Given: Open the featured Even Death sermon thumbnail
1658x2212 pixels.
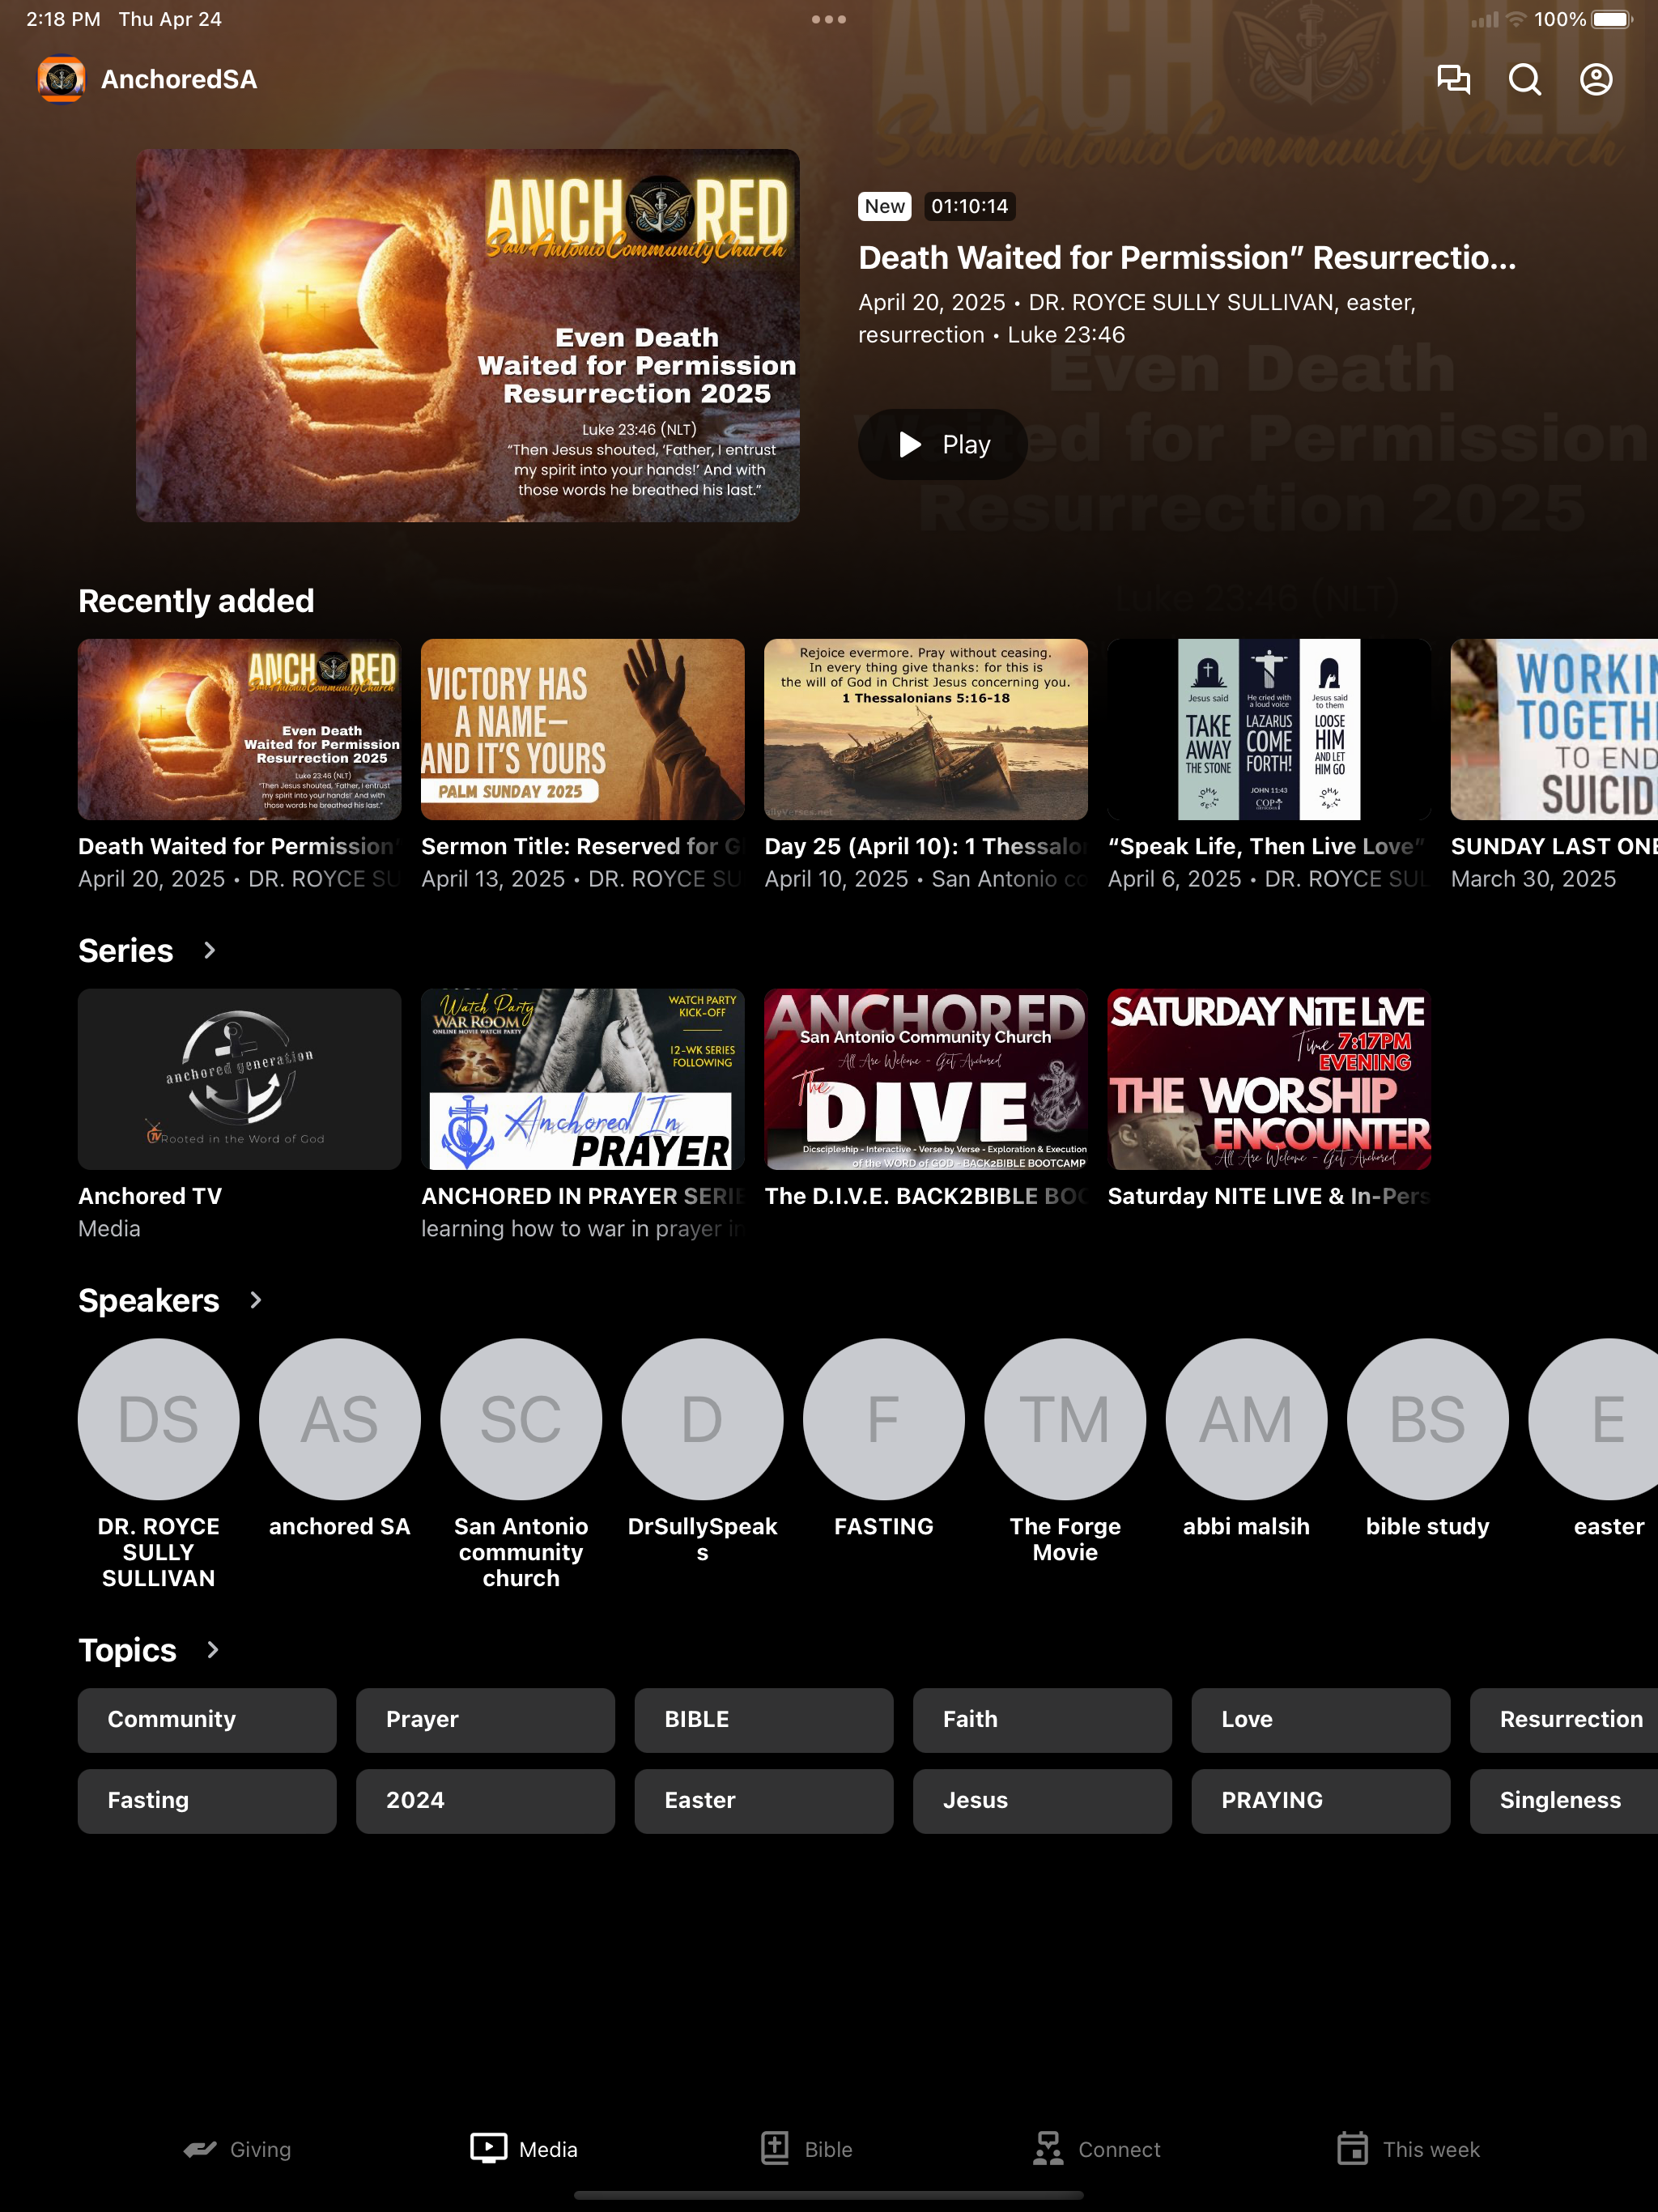Looking at the screenshot, I should pyautogui.click(x=468, y=335).
